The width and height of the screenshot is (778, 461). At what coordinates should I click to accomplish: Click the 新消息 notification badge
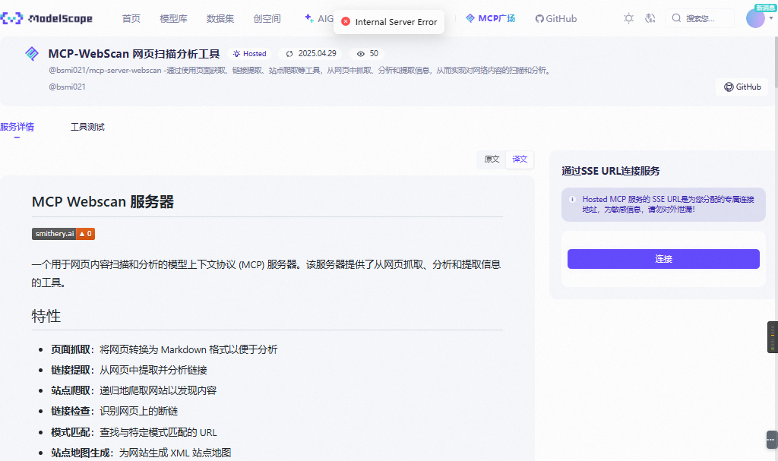pos(764,8)
